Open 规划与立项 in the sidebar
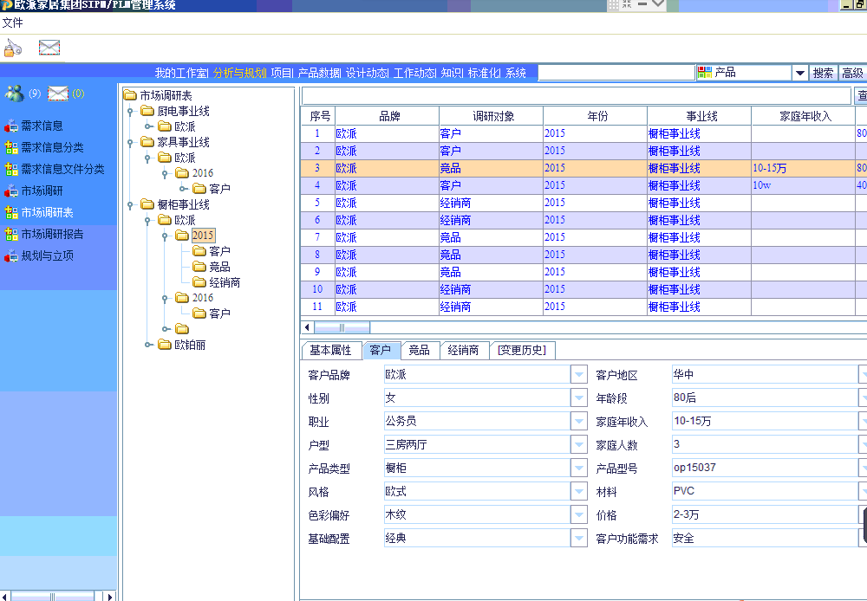The image size is (867, 601). click(47, 256)
